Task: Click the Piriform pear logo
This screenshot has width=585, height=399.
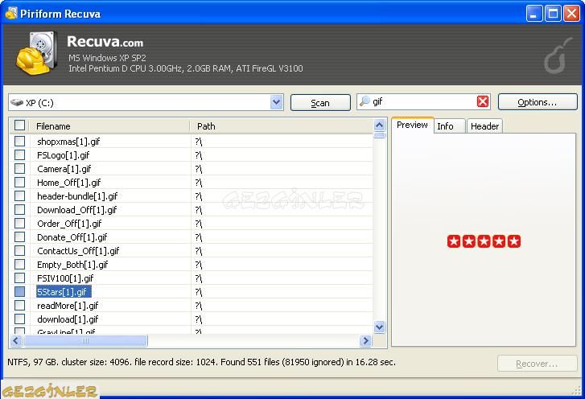Action: point(558,56)
